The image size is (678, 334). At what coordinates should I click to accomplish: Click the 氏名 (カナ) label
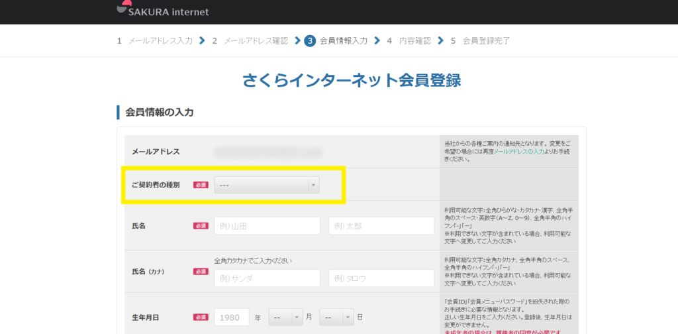tap(148, 272)
